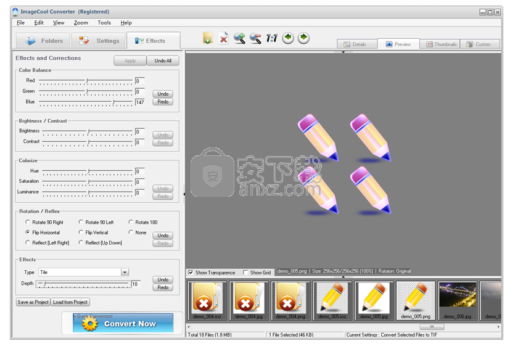Switch to Details view
Screen dimensions: 515x346
tap(357, 44)
